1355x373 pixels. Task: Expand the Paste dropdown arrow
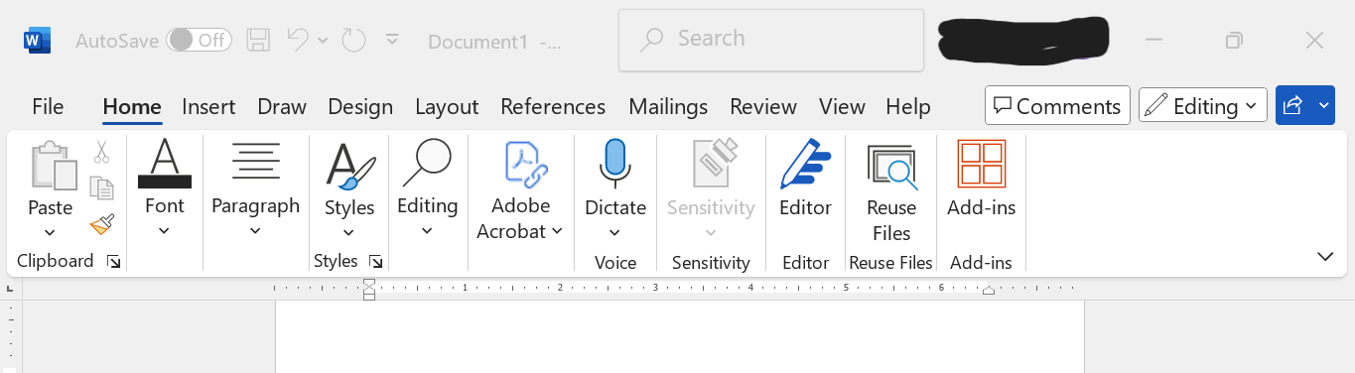(x=50, y=233)
